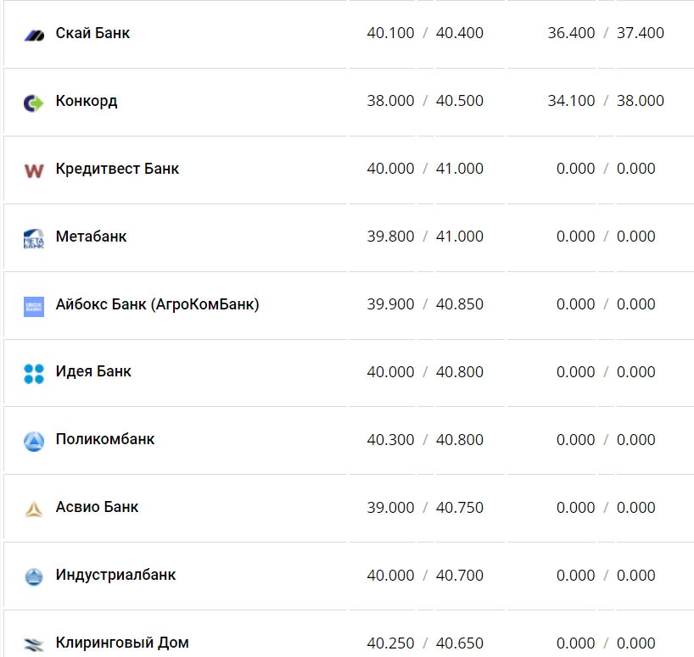
Task: Click Метабанк 39.800 / 41.000 rates
Action: point(425,237)
